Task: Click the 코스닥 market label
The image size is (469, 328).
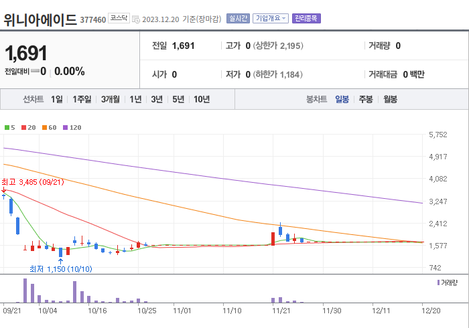Action: coord(119,18)
